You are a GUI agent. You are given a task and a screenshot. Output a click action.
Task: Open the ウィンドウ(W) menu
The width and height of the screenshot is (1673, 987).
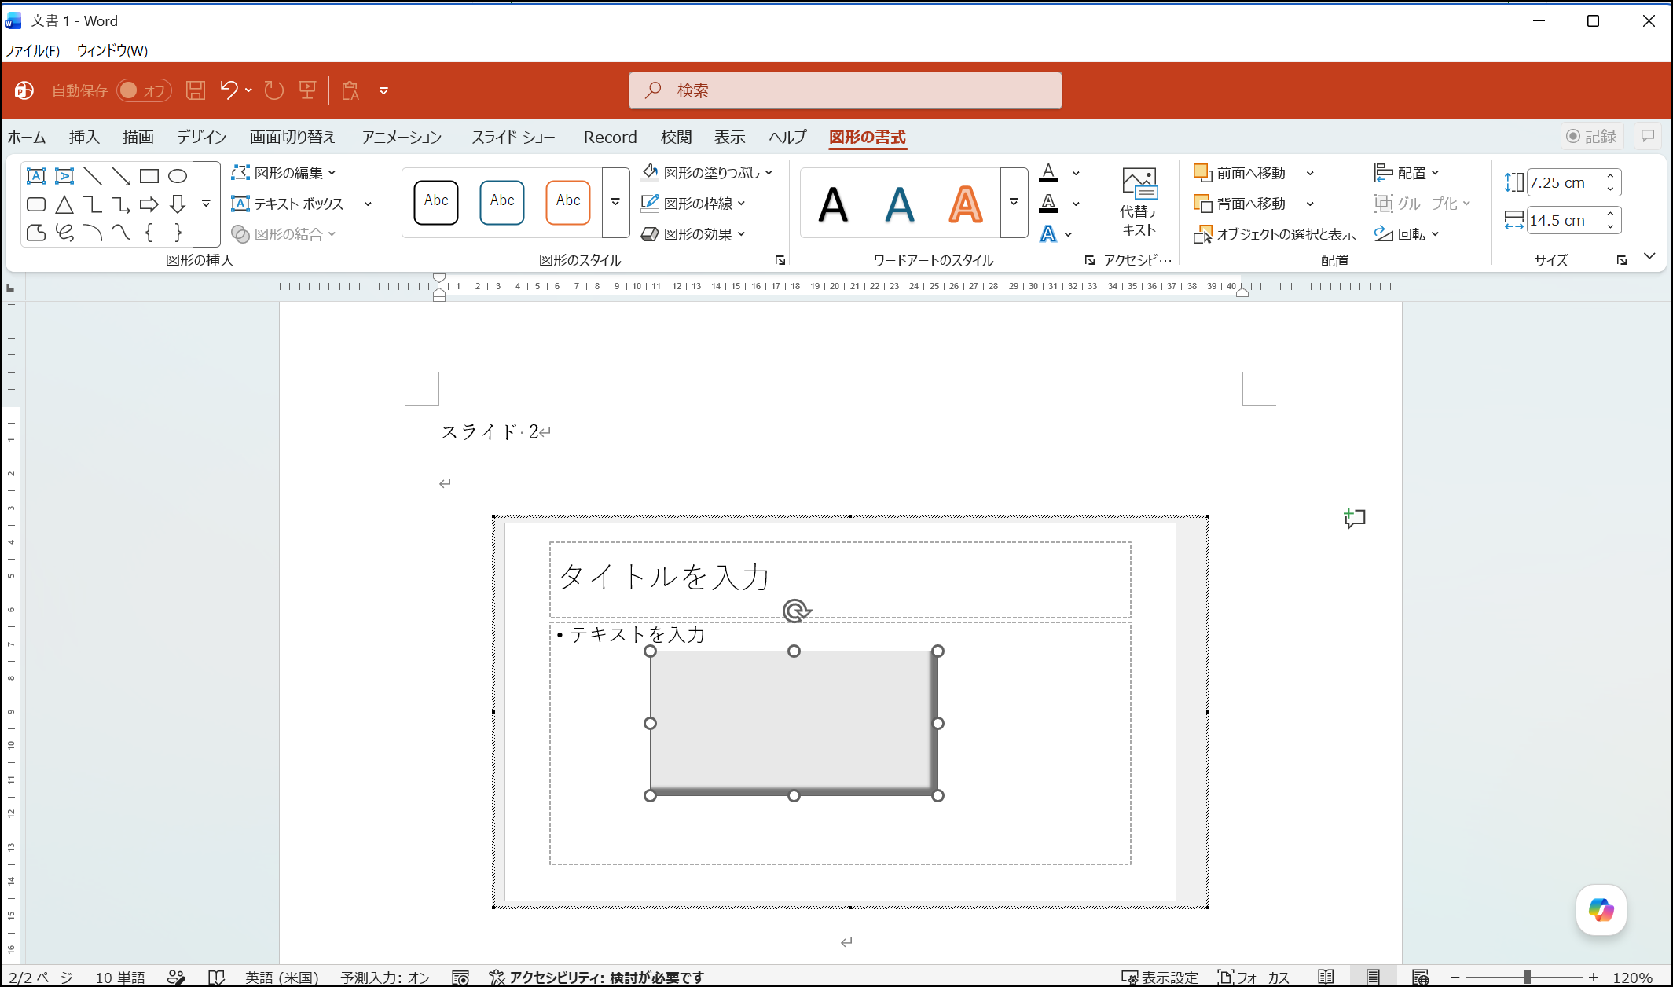(112, 51)
